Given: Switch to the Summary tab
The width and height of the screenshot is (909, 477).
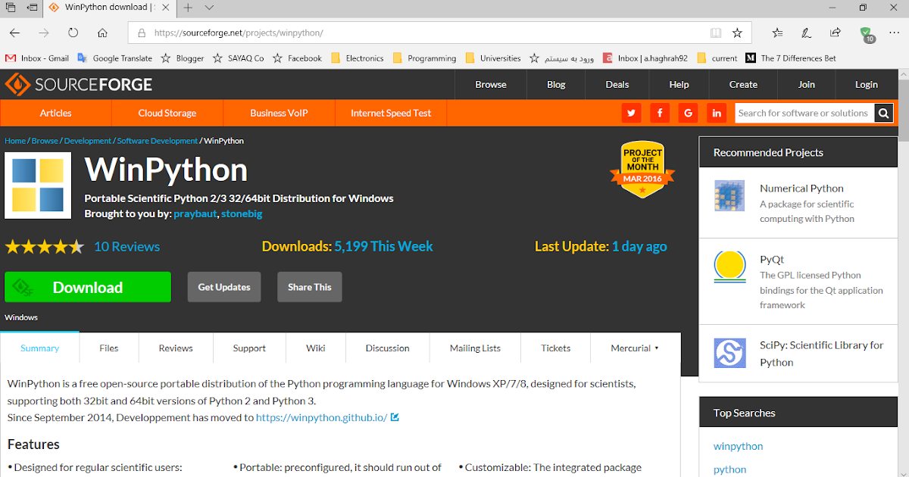Looking at the screenshot, I should tap(39, 348).
